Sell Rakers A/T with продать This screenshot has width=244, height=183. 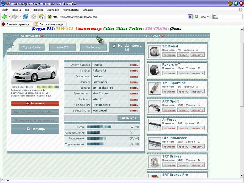pos(183,73)
